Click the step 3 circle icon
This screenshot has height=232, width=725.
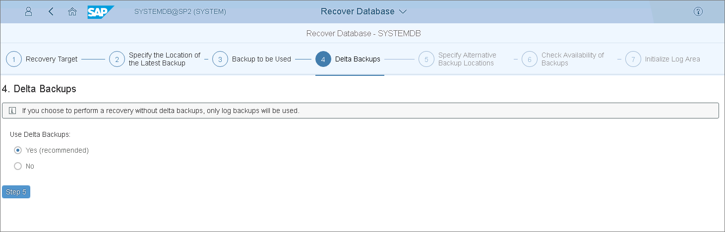pos(220,59)
